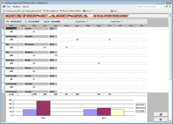
Task: Click the Dal date field 01/01/2011
Action: point(16,22)
